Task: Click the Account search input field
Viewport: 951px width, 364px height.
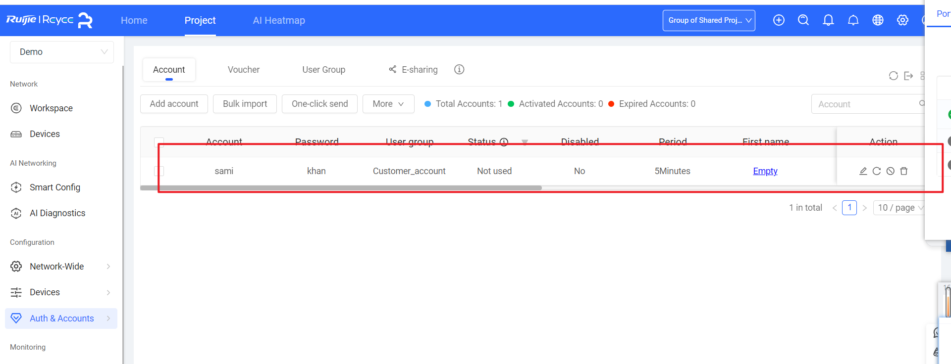Action: [x=864, y=104]
